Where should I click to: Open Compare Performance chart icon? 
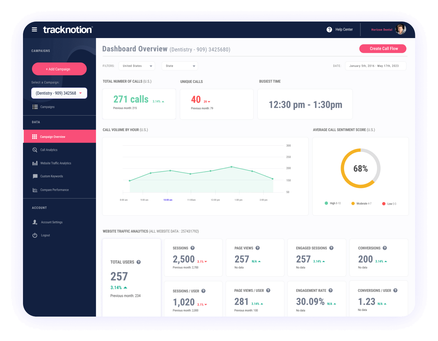click(35, 190)
